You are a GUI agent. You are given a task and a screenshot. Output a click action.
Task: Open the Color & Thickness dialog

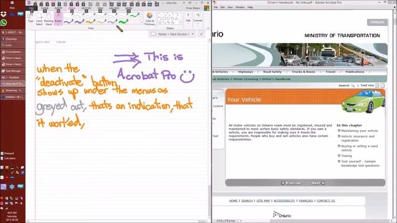pos(149,19)
